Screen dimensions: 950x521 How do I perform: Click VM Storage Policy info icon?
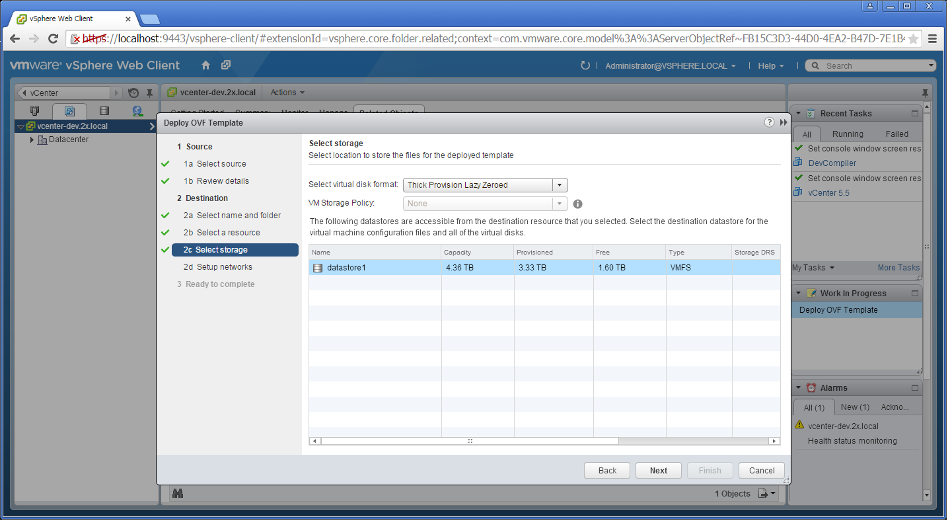[577, 204]
